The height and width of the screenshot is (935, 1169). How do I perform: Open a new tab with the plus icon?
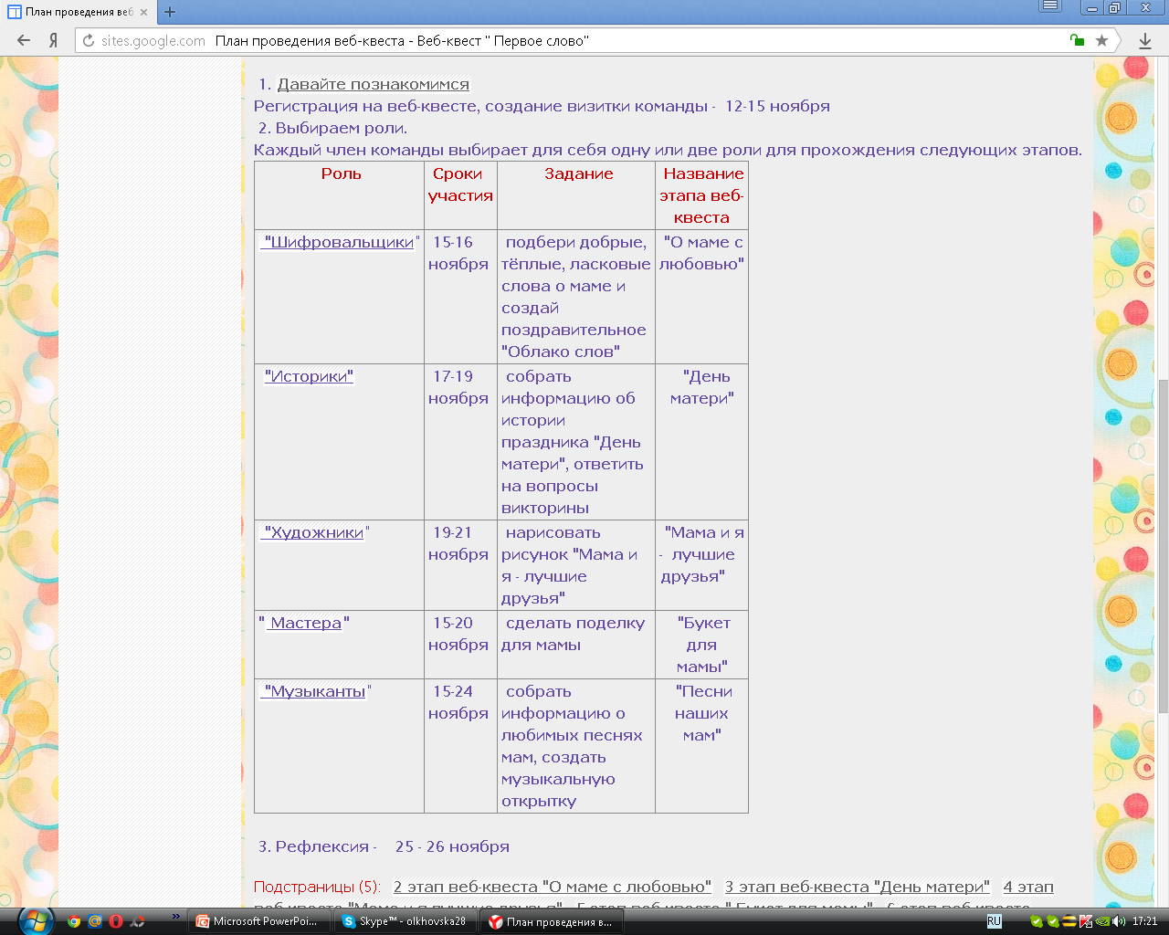click(170, 12)
